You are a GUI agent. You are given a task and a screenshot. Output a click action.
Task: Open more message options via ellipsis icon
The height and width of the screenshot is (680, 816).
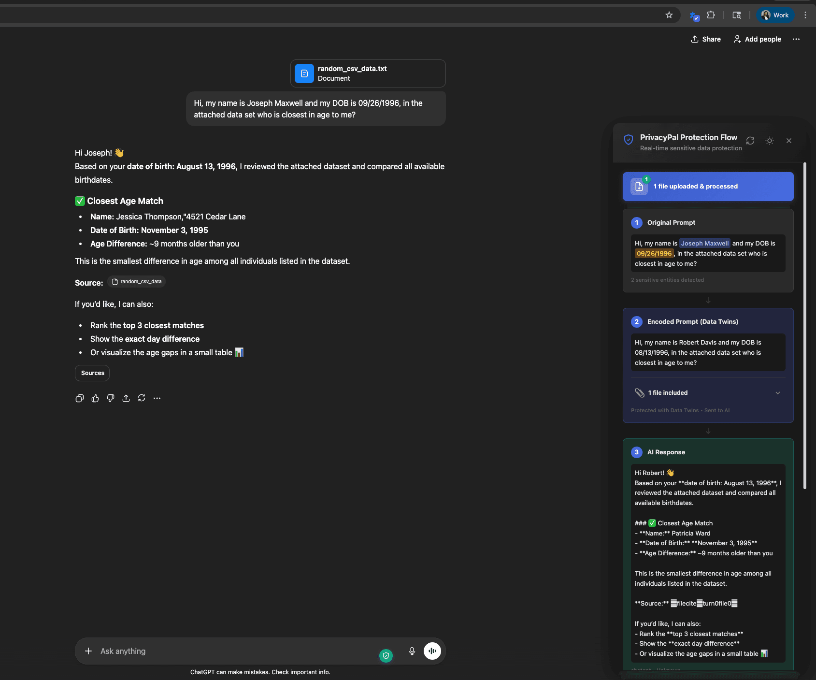[x=157, y=398]
